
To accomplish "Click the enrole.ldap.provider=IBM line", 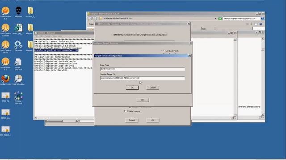I will pyautogui.click(x=50, y=70).
